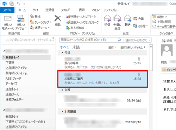Screen dimensions: 176x130
Task: Click チーム宛て電子メール quick step
Action: click(164, 27)
